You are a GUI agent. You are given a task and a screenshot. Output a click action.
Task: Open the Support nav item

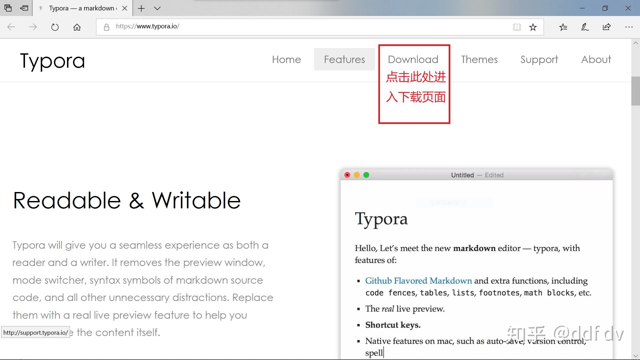539,59
